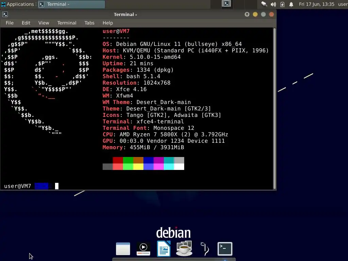Click the terminal window title bar icon
The width and height of the screenshot is (348, 261).
(5, 14)
